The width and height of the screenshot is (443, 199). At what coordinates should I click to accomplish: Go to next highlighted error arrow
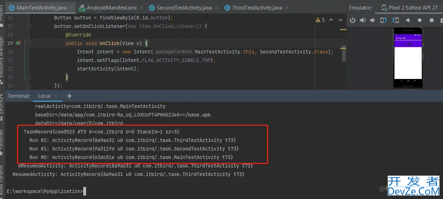tap(341, 20)
